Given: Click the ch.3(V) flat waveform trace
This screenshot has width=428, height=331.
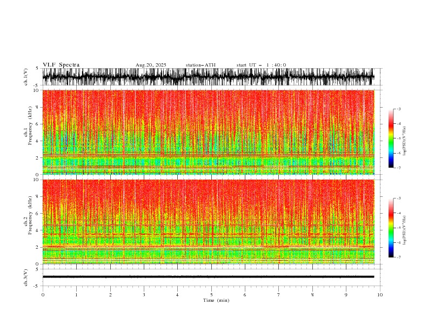Looking at the screenshot, I should [208, 277].
